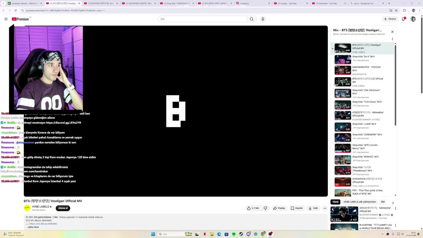
Task: Select the Tümü filter chip
Action: click(335, 202)
